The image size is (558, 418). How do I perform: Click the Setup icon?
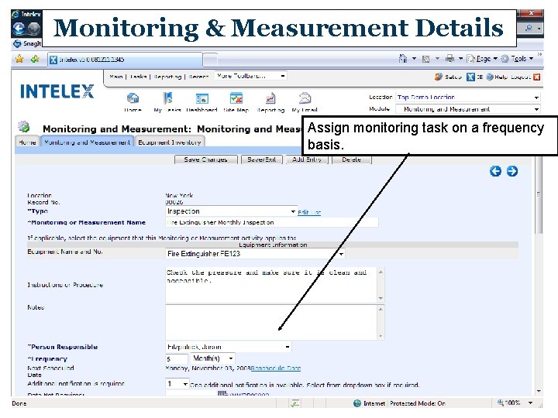(x=439, y=77)
